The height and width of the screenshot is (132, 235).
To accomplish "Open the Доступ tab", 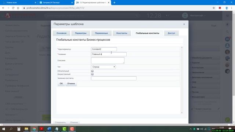I will point(171,33).
